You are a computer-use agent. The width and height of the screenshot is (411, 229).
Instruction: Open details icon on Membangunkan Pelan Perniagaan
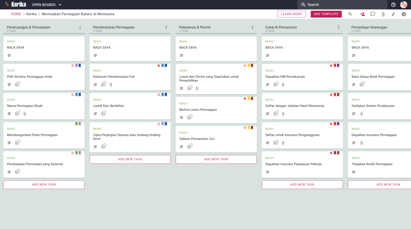(9, 143)
